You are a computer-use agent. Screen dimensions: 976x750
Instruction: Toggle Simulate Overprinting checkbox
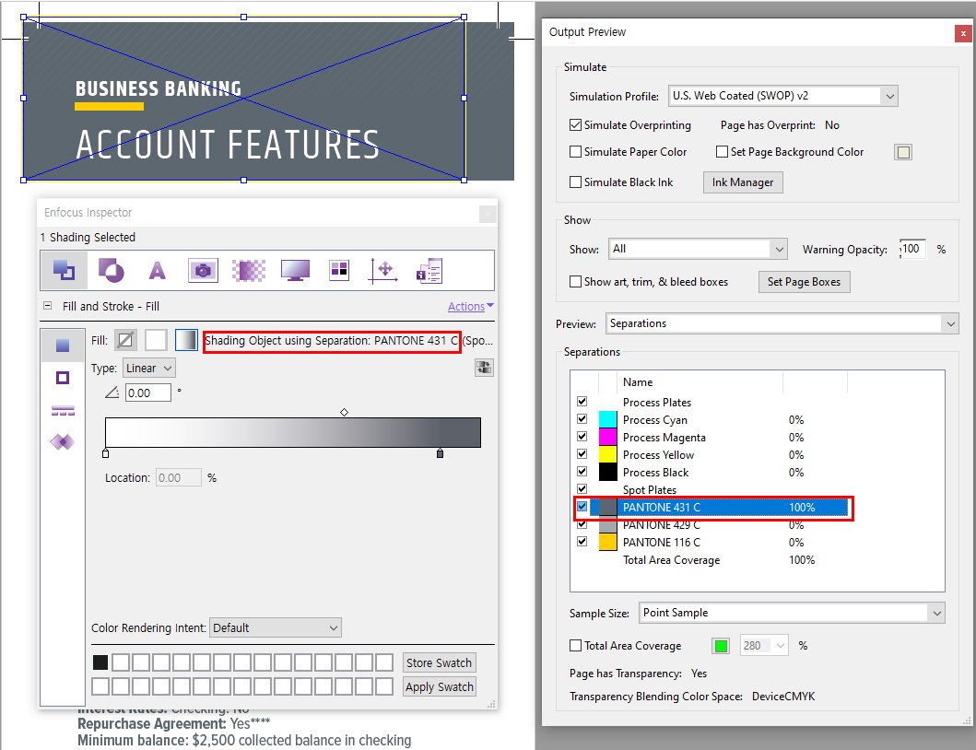click(x=576, y=125)
